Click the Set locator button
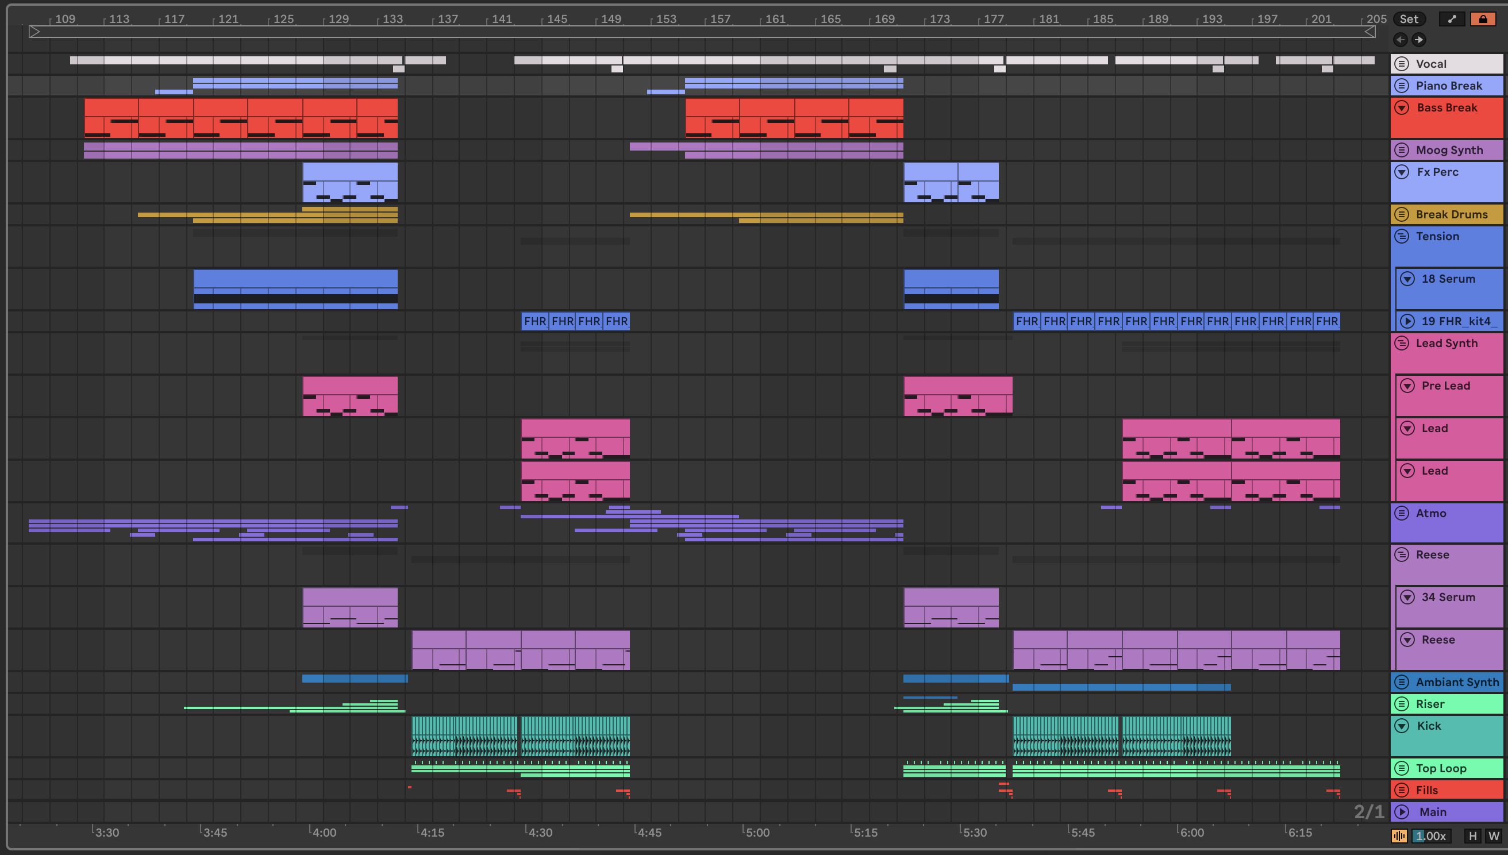 click(x=1408, y=19)
